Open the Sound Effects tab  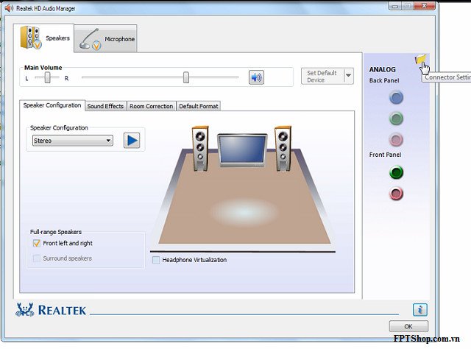click(105, 106)
